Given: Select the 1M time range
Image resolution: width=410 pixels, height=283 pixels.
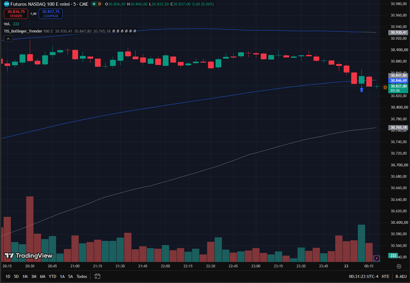Looking at the screenshot, I should coord(25,276).
